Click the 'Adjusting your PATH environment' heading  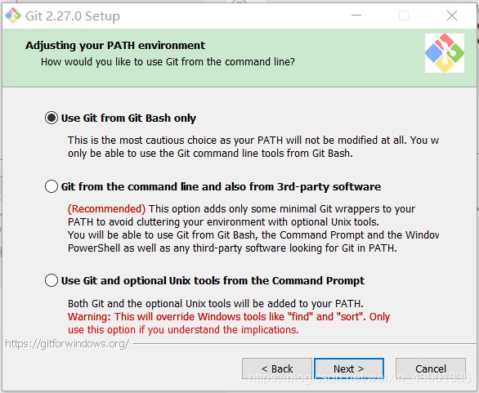pyautogui.click(x=115, y=46)
